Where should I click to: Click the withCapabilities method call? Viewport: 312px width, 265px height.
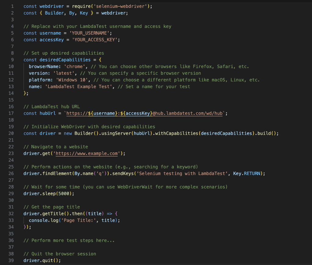(177, 133)
